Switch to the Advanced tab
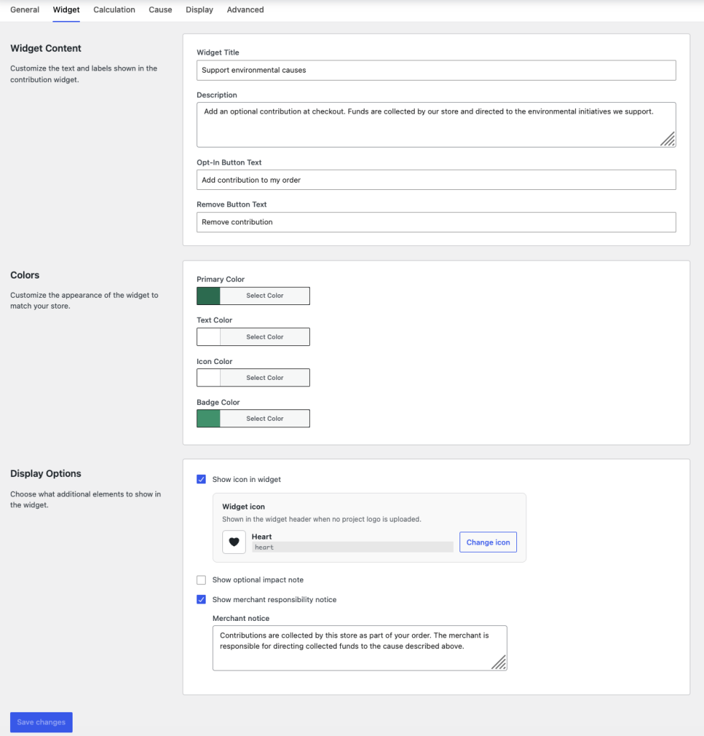This screenshot has height=736, width=704. point(245,10)
